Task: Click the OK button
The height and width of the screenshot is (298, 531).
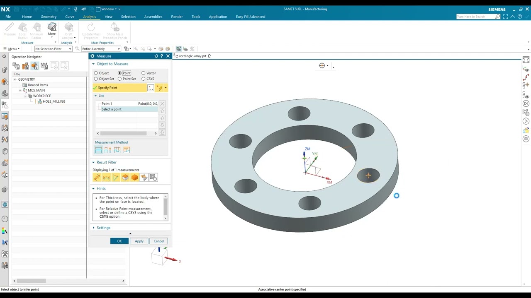Action: pos(119,241)
